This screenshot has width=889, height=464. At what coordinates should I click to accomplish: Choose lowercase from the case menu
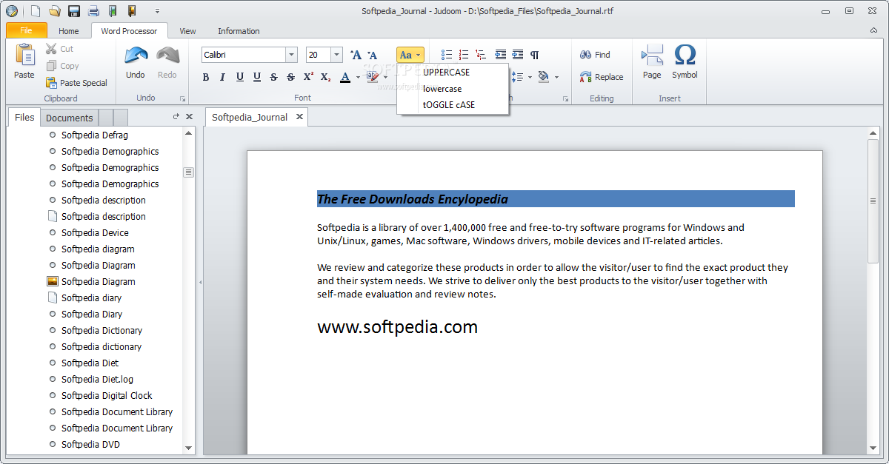click(x=453, y=89)
